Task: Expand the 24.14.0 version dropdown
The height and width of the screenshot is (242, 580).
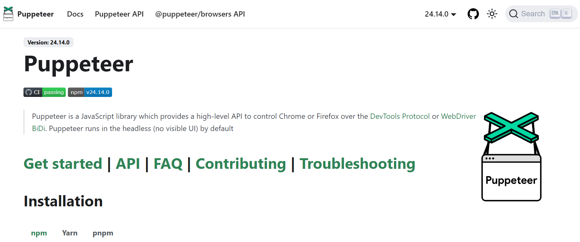Action: point(440,14)
